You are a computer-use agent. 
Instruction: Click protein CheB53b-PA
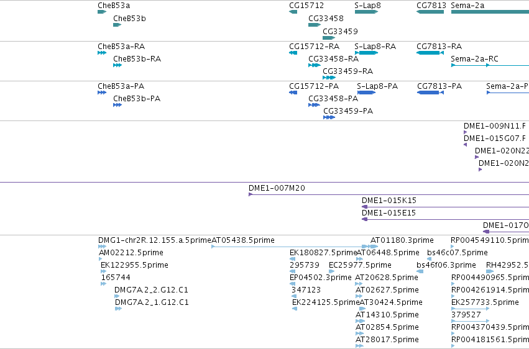point(137,99)
